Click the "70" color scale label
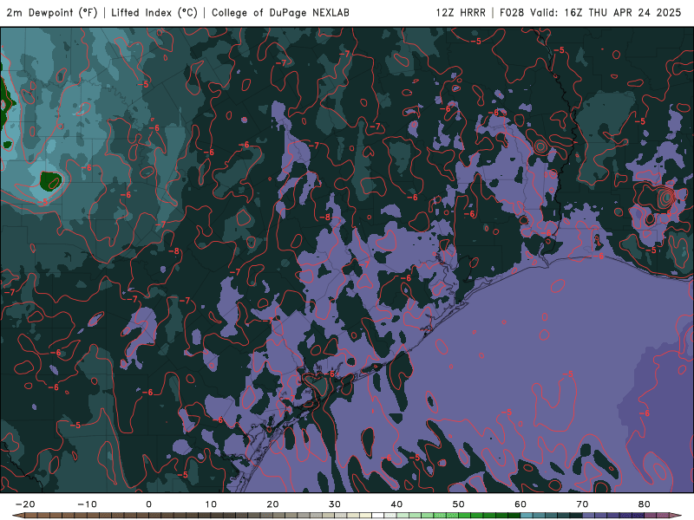This screenshot has height=520, width=694. point(582,504)
